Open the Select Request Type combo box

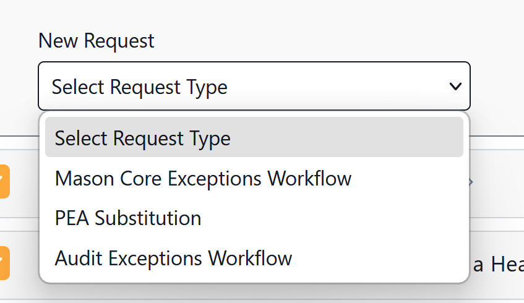click(254, 87)
